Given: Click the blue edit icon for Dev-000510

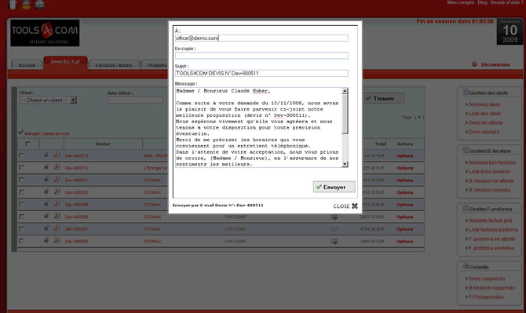Looking at the screenshot, I should tap(46, 191).
